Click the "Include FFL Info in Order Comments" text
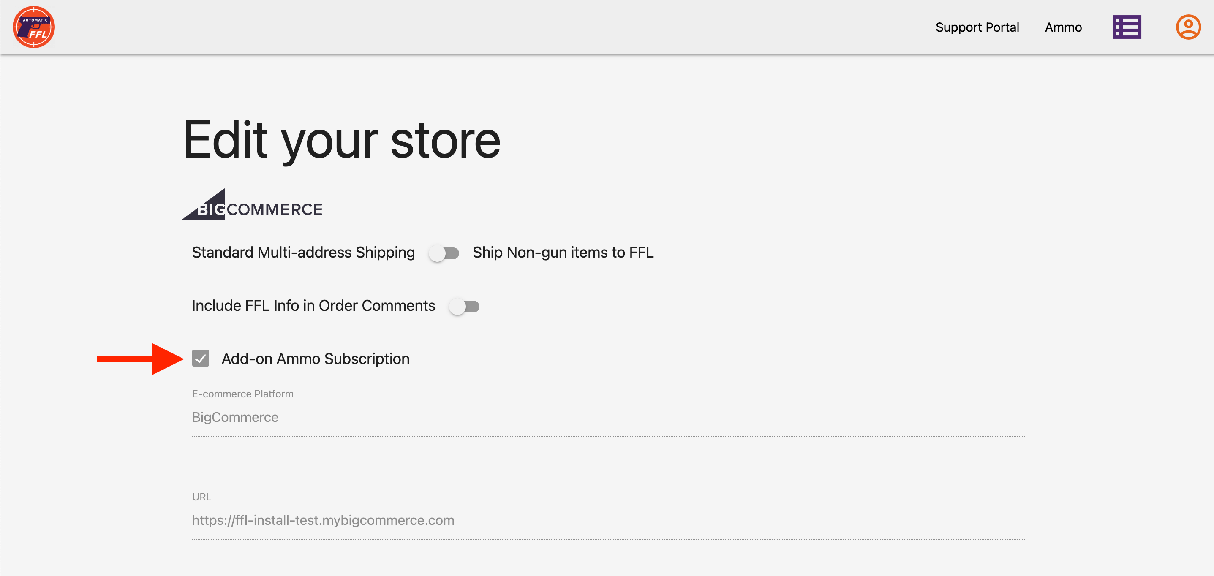Screen dimensions: 1214x576 pos(313,306)
